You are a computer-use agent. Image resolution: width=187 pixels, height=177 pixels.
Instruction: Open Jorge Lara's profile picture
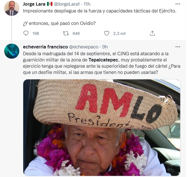point(12,8)
